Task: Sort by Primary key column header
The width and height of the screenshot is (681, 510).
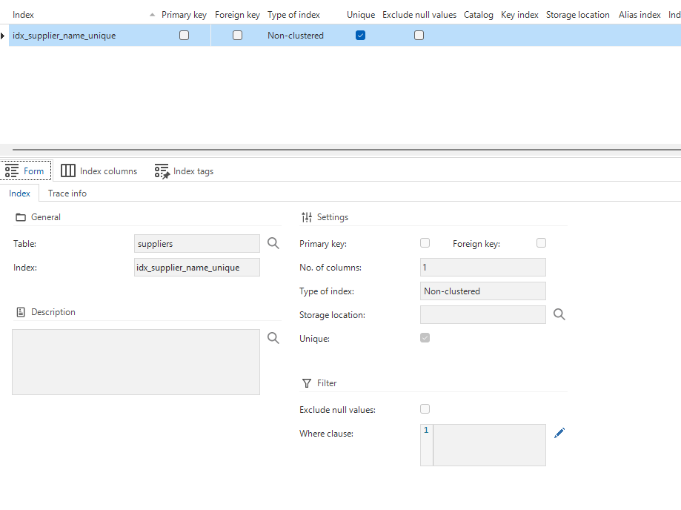Action: click(x=185, y=15)
